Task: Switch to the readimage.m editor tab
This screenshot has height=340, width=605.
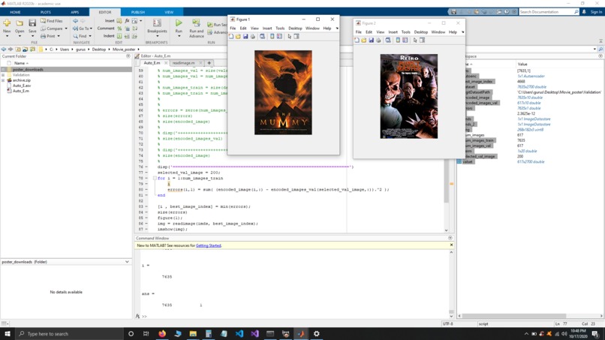Action: coord(184,63)
